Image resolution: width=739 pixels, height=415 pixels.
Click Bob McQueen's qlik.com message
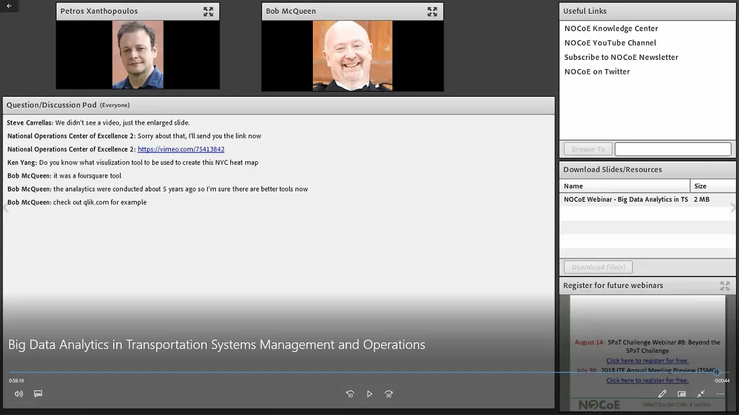[77, 202]
